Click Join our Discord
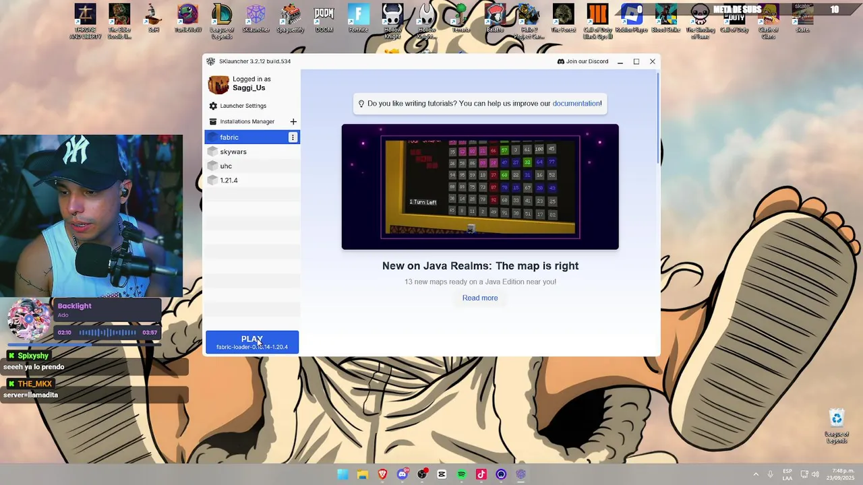Viewport: 863px width, 485px height. (583, 61)
